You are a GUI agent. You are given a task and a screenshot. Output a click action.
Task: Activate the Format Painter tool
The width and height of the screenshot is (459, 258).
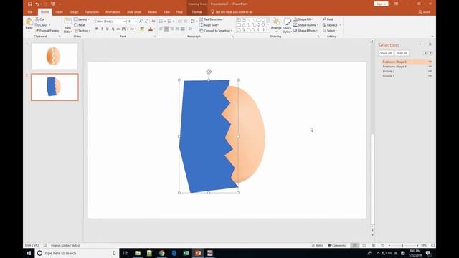[47, 30]
